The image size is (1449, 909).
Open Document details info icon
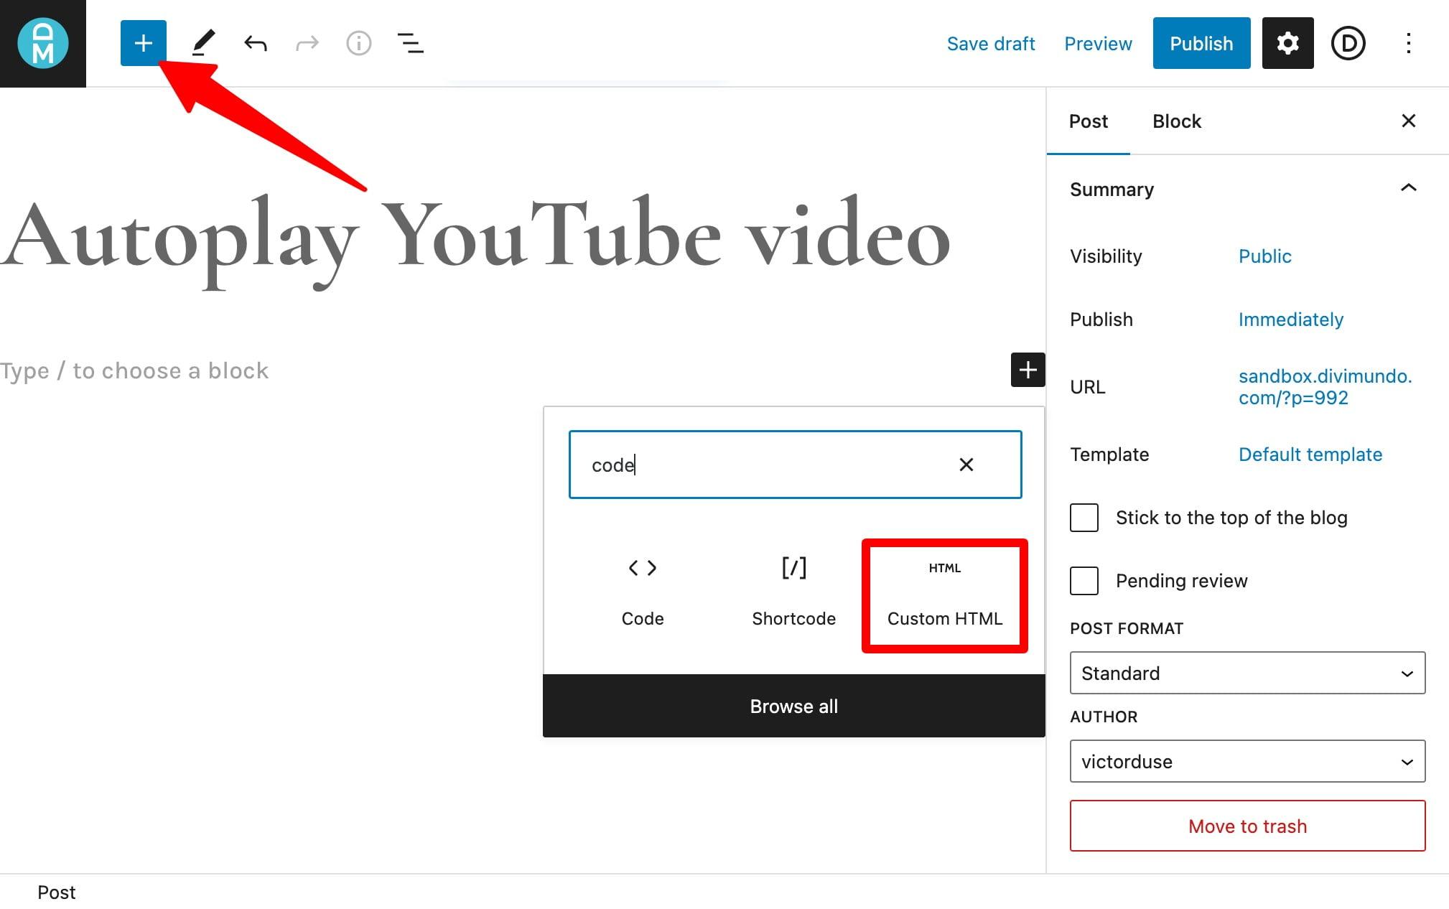(x=359, y=43)
